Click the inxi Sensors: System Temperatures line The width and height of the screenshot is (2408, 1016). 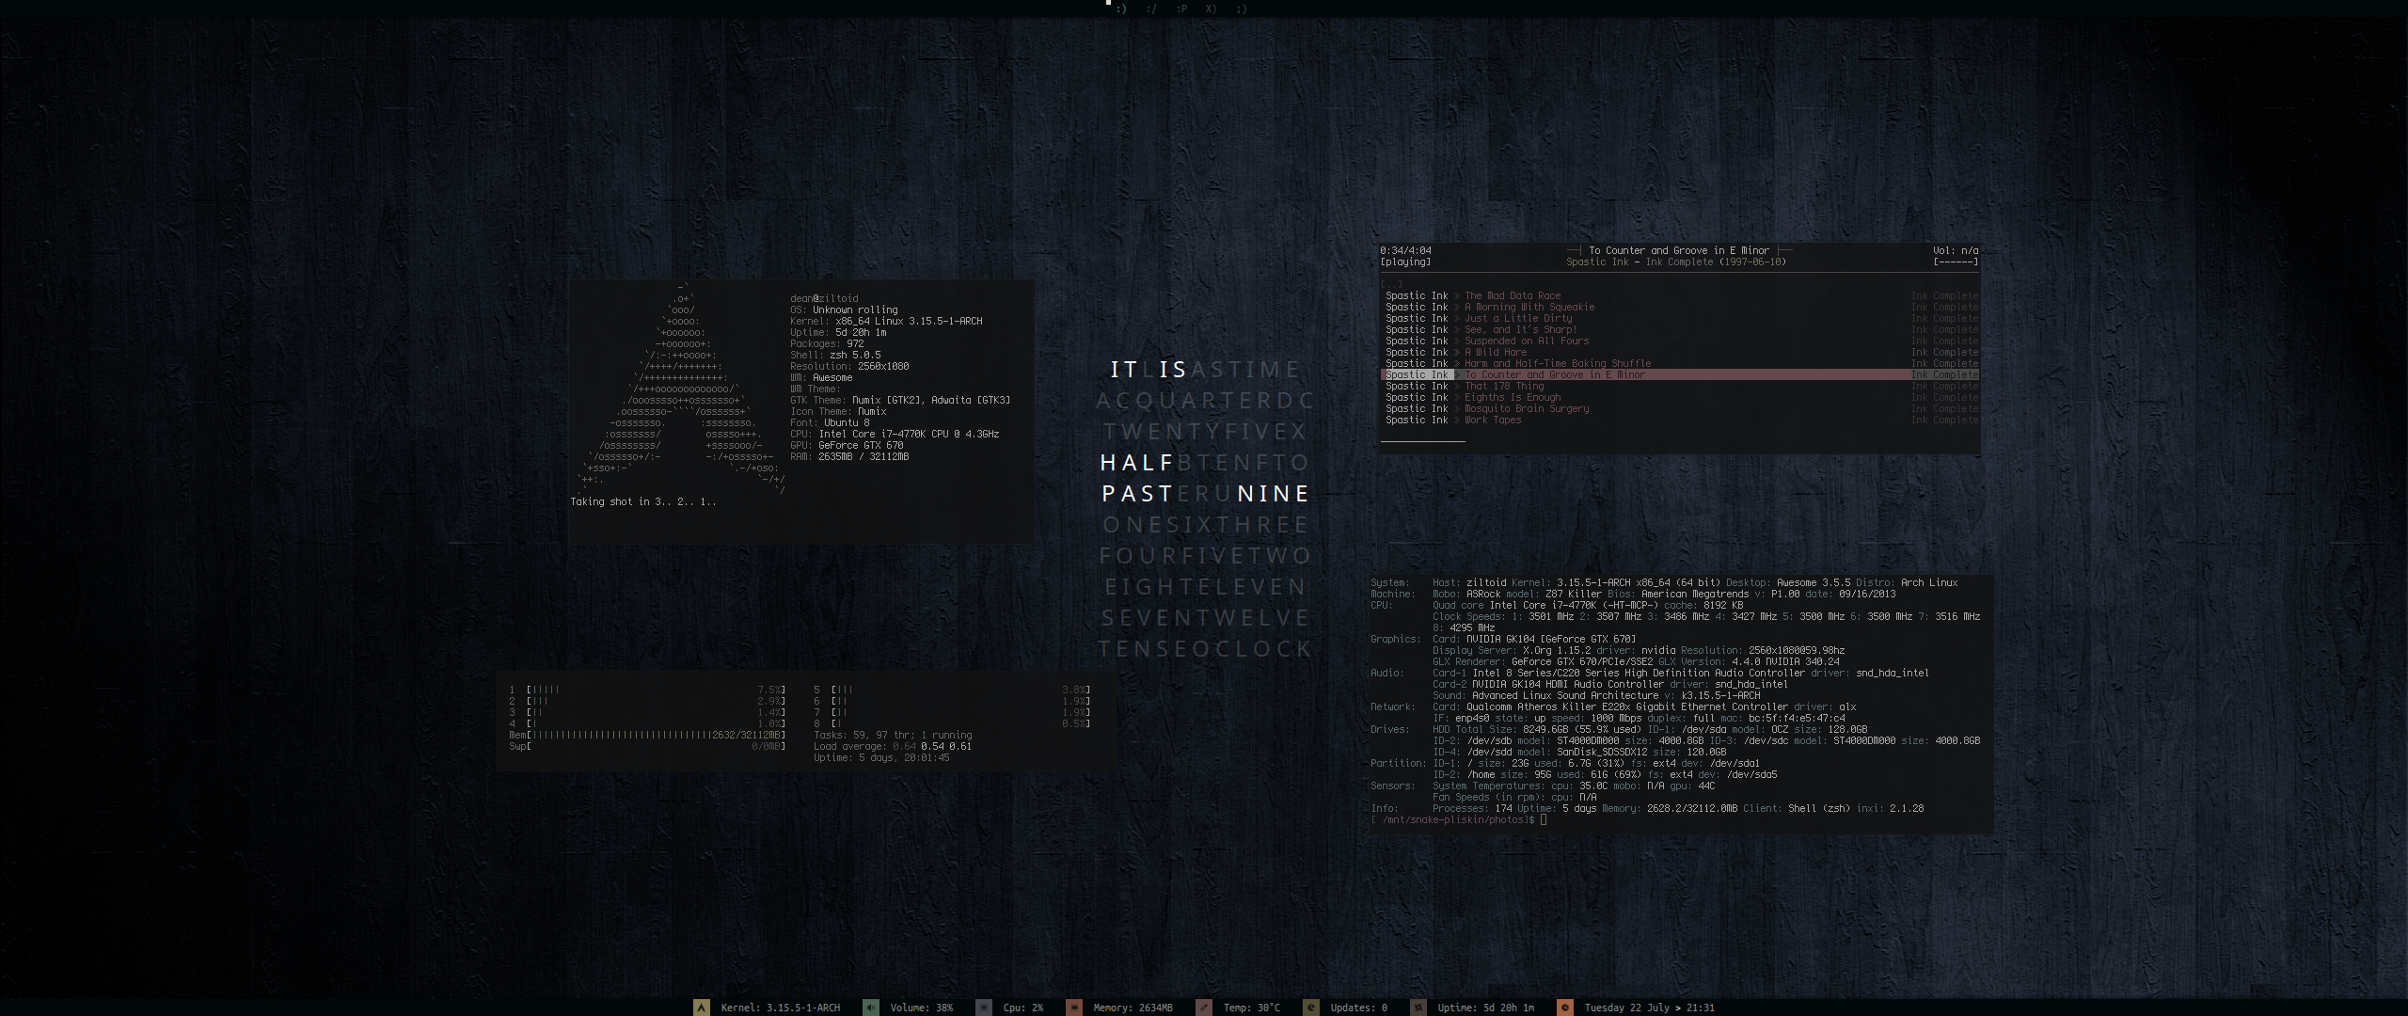click(x=1543, y=786)
